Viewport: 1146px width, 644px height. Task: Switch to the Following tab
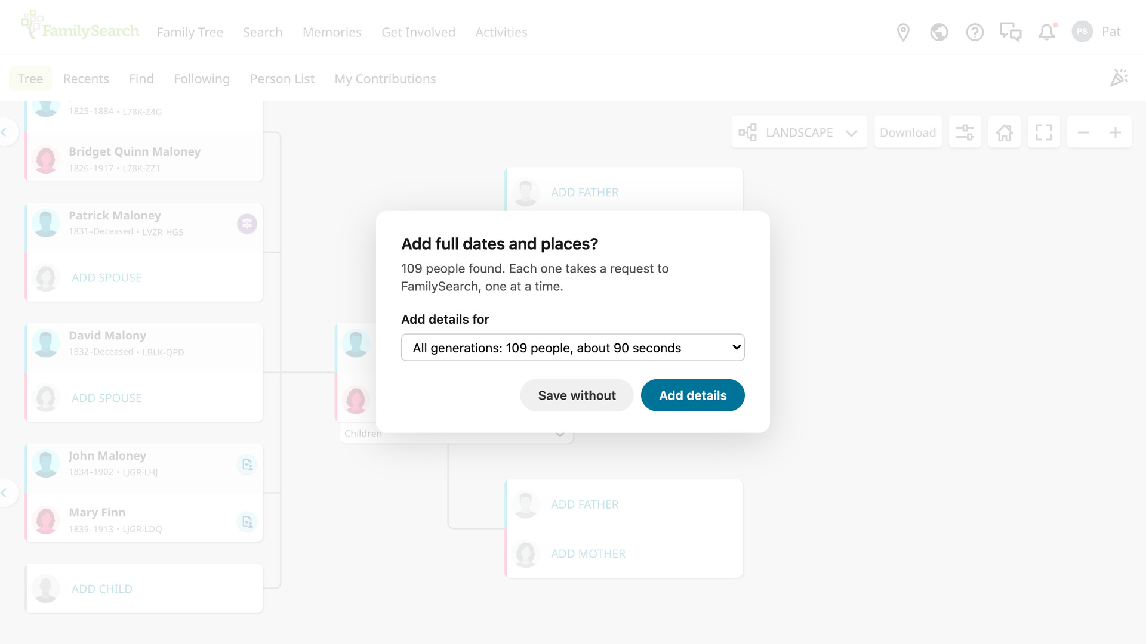click(202, 79)
